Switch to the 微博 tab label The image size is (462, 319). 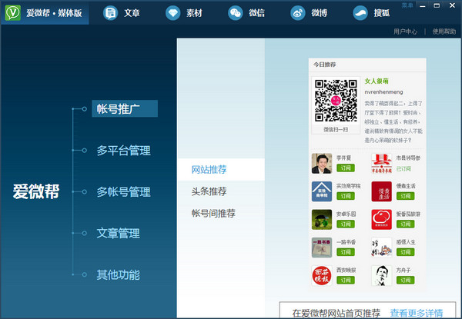[319, 13]
